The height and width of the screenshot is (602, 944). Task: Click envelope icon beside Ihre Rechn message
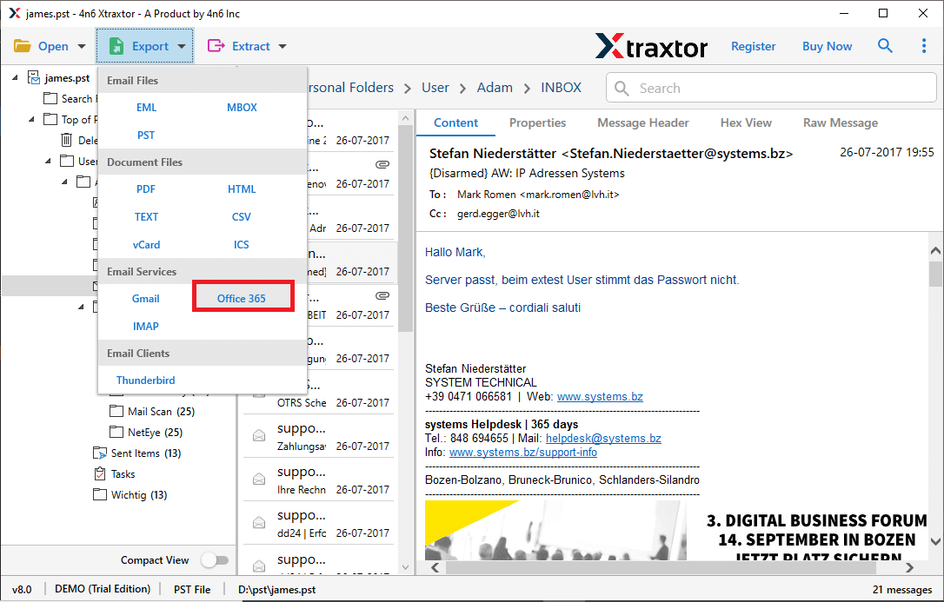point(259,480)
